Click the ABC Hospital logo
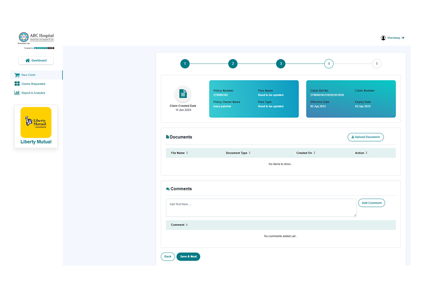The image size is (422, 290). click(x=36, y=38)
